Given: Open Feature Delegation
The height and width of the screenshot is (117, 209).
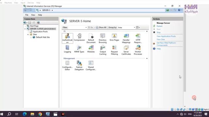Looking at the screenshot, I should coord(79,66).
